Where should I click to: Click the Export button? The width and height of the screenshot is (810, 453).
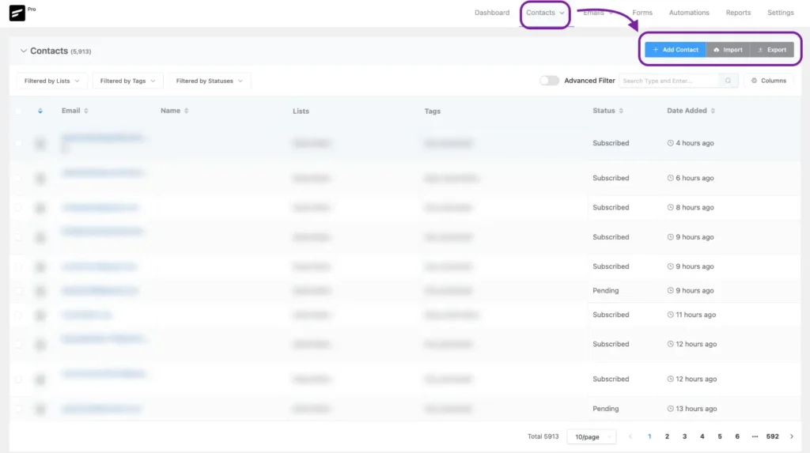pos(772,50)
